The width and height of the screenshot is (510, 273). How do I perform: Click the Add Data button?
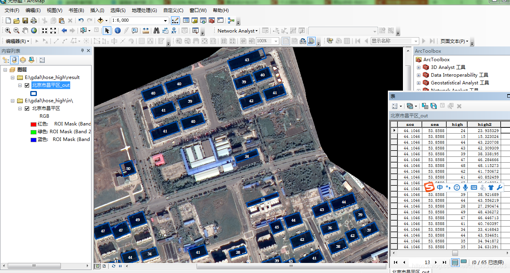click(100, 21)
